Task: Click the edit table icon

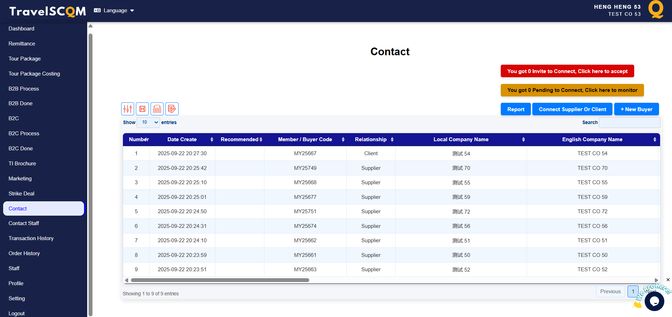Action: click(172, 109)
